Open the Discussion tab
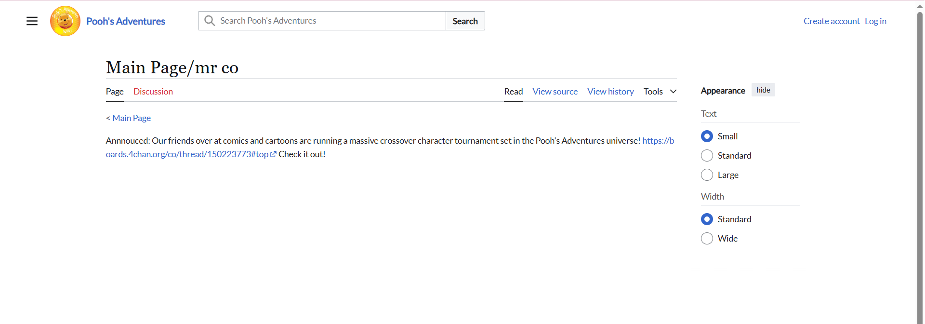Image resolution: width=925 pixels, height=324 pixels. click(x=153, y=92)
